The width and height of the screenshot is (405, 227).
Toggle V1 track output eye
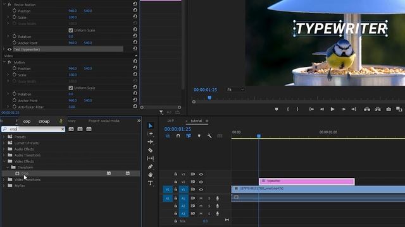click(201, 189)
